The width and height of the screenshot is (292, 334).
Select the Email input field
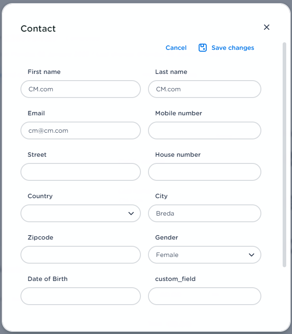(x=80, y=130)
